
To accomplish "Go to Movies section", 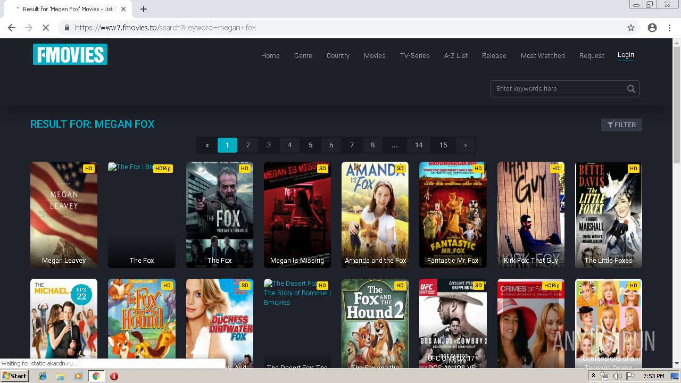I will pos(375,55).
